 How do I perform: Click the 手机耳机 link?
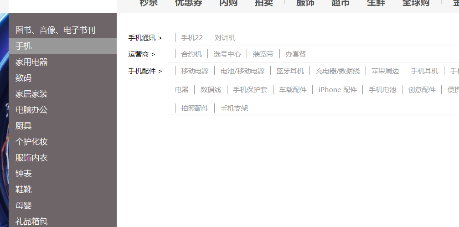[424, 71]
